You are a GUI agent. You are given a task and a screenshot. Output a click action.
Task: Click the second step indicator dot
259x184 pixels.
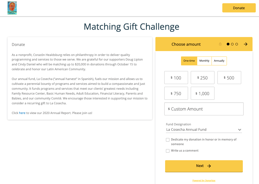point(232,44)
